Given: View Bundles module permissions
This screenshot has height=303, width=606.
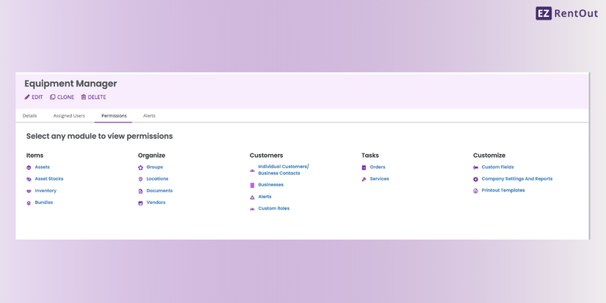Looking at the screenshot, I should point(43,202).
